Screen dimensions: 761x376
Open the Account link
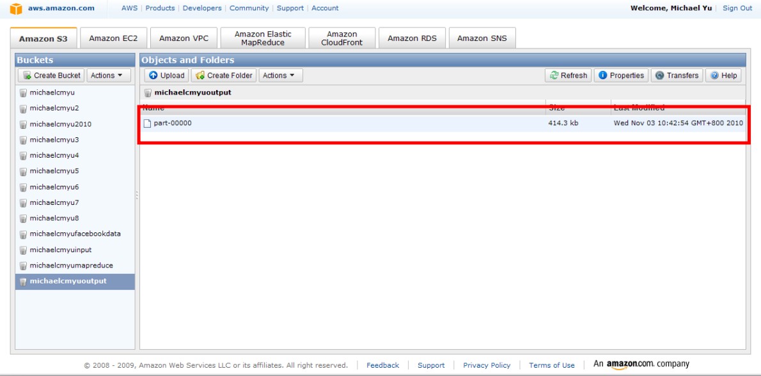coord(325,8)
